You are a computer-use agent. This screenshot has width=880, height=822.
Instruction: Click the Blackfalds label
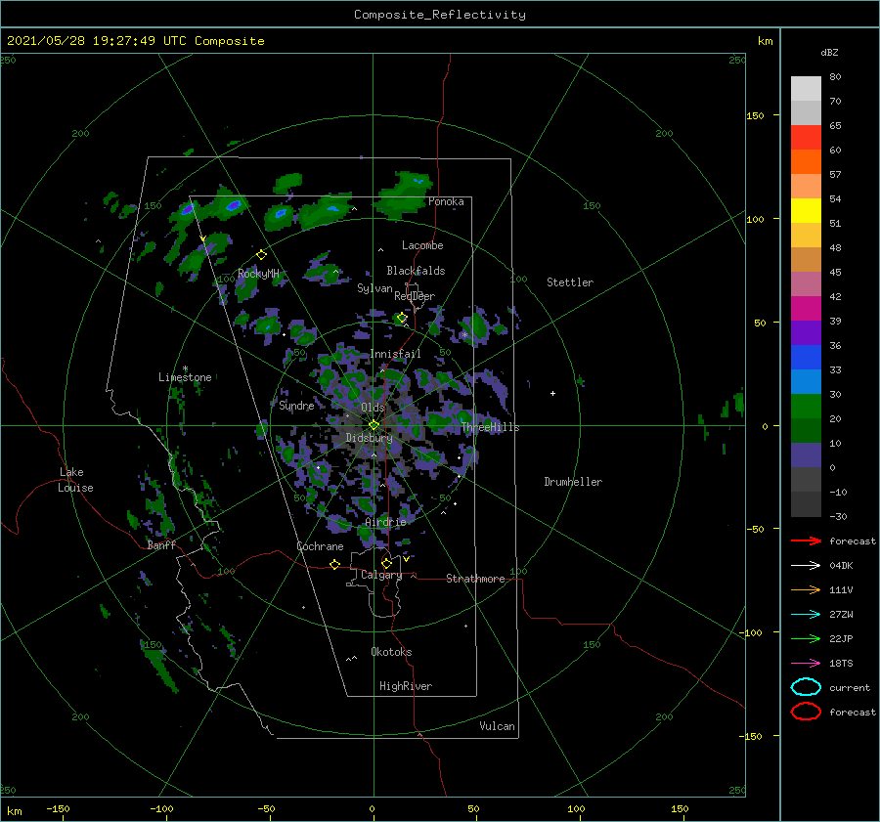coord(416,271)
